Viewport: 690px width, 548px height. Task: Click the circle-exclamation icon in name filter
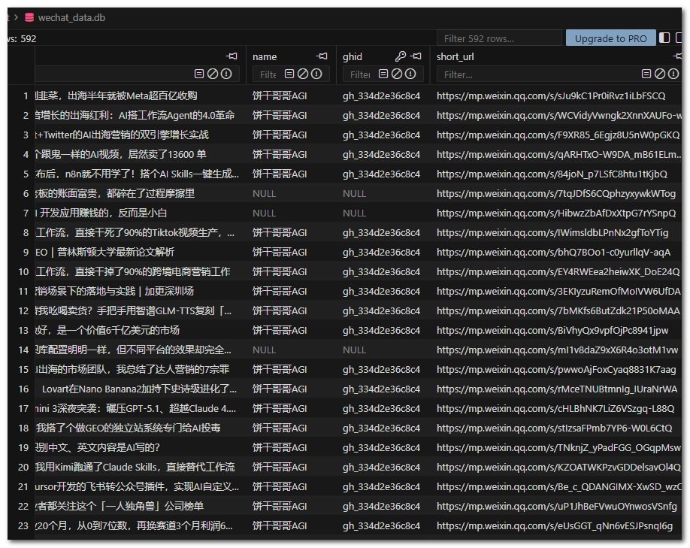click(x=316, y=74)
